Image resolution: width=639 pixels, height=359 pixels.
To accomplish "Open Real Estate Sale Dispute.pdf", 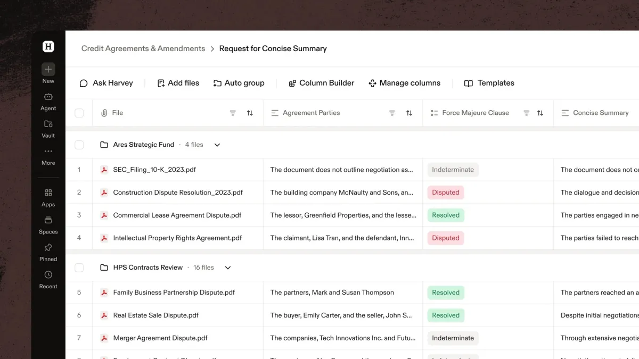I will click(156, 315).
